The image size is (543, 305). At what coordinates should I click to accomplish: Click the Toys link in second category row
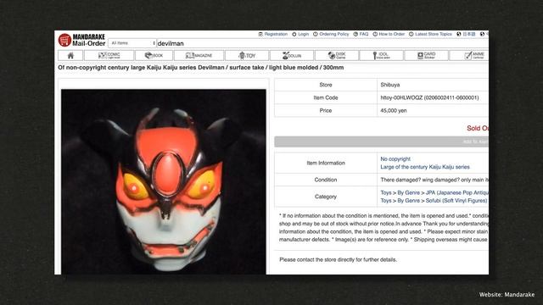(x=386, y=201)
